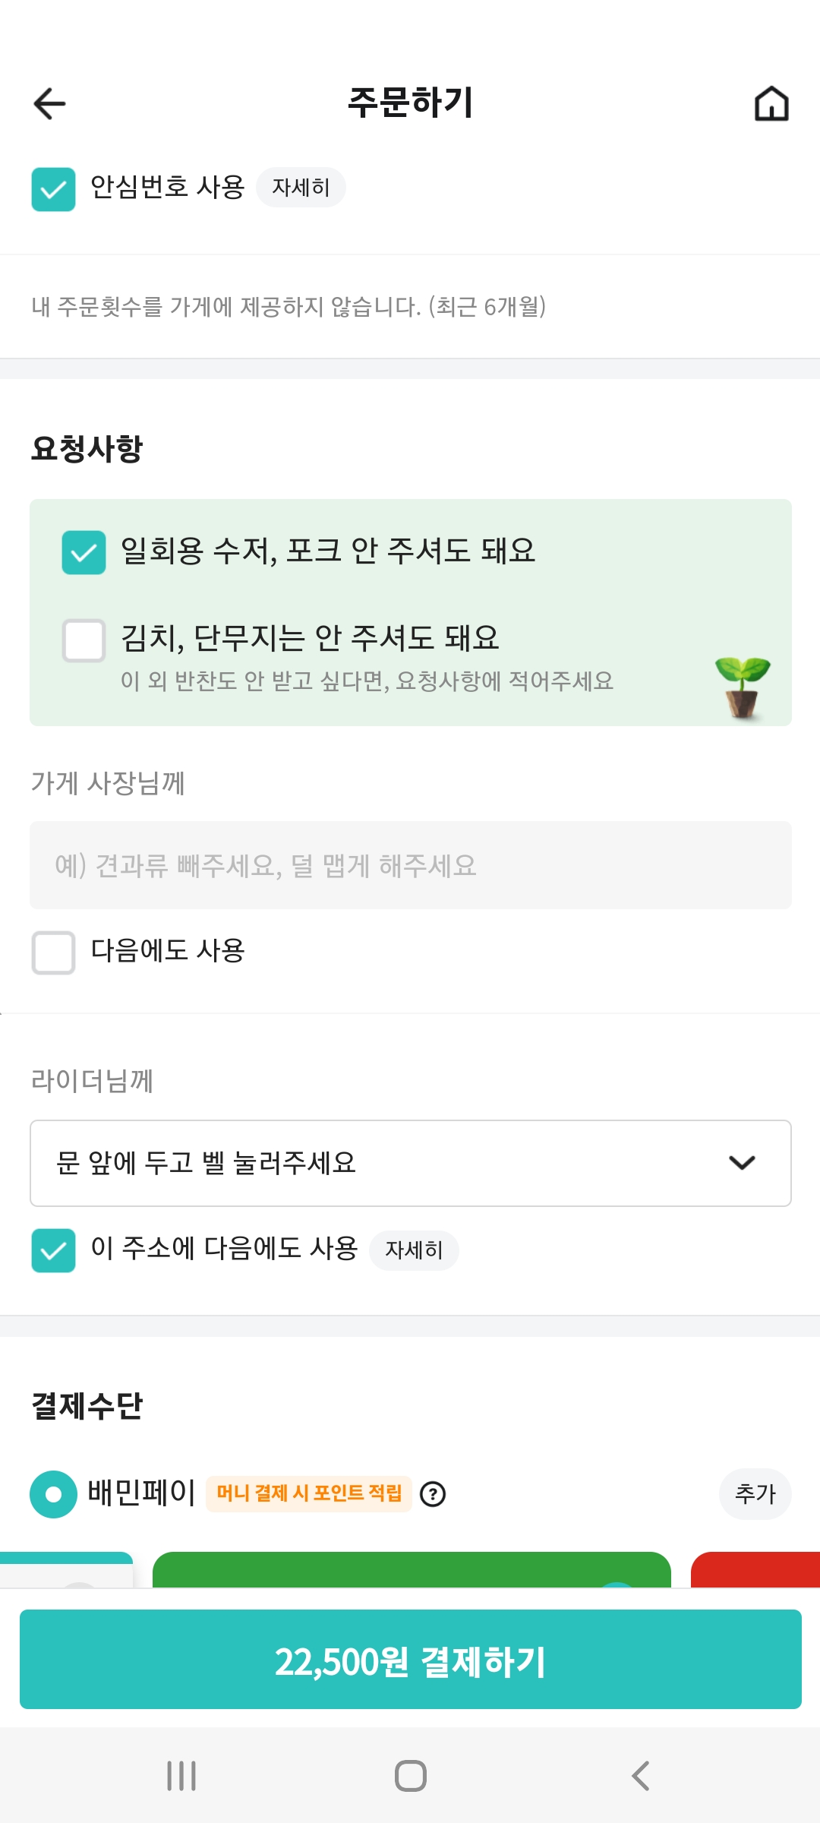Focus the 가게 사장님께 request input field

pos(410,865)
